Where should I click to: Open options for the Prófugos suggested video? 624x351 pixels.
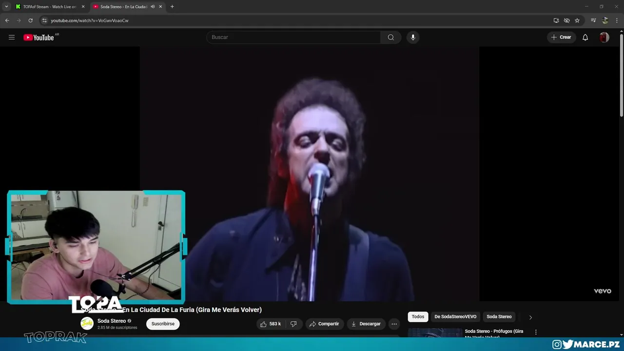coord(536,332)
